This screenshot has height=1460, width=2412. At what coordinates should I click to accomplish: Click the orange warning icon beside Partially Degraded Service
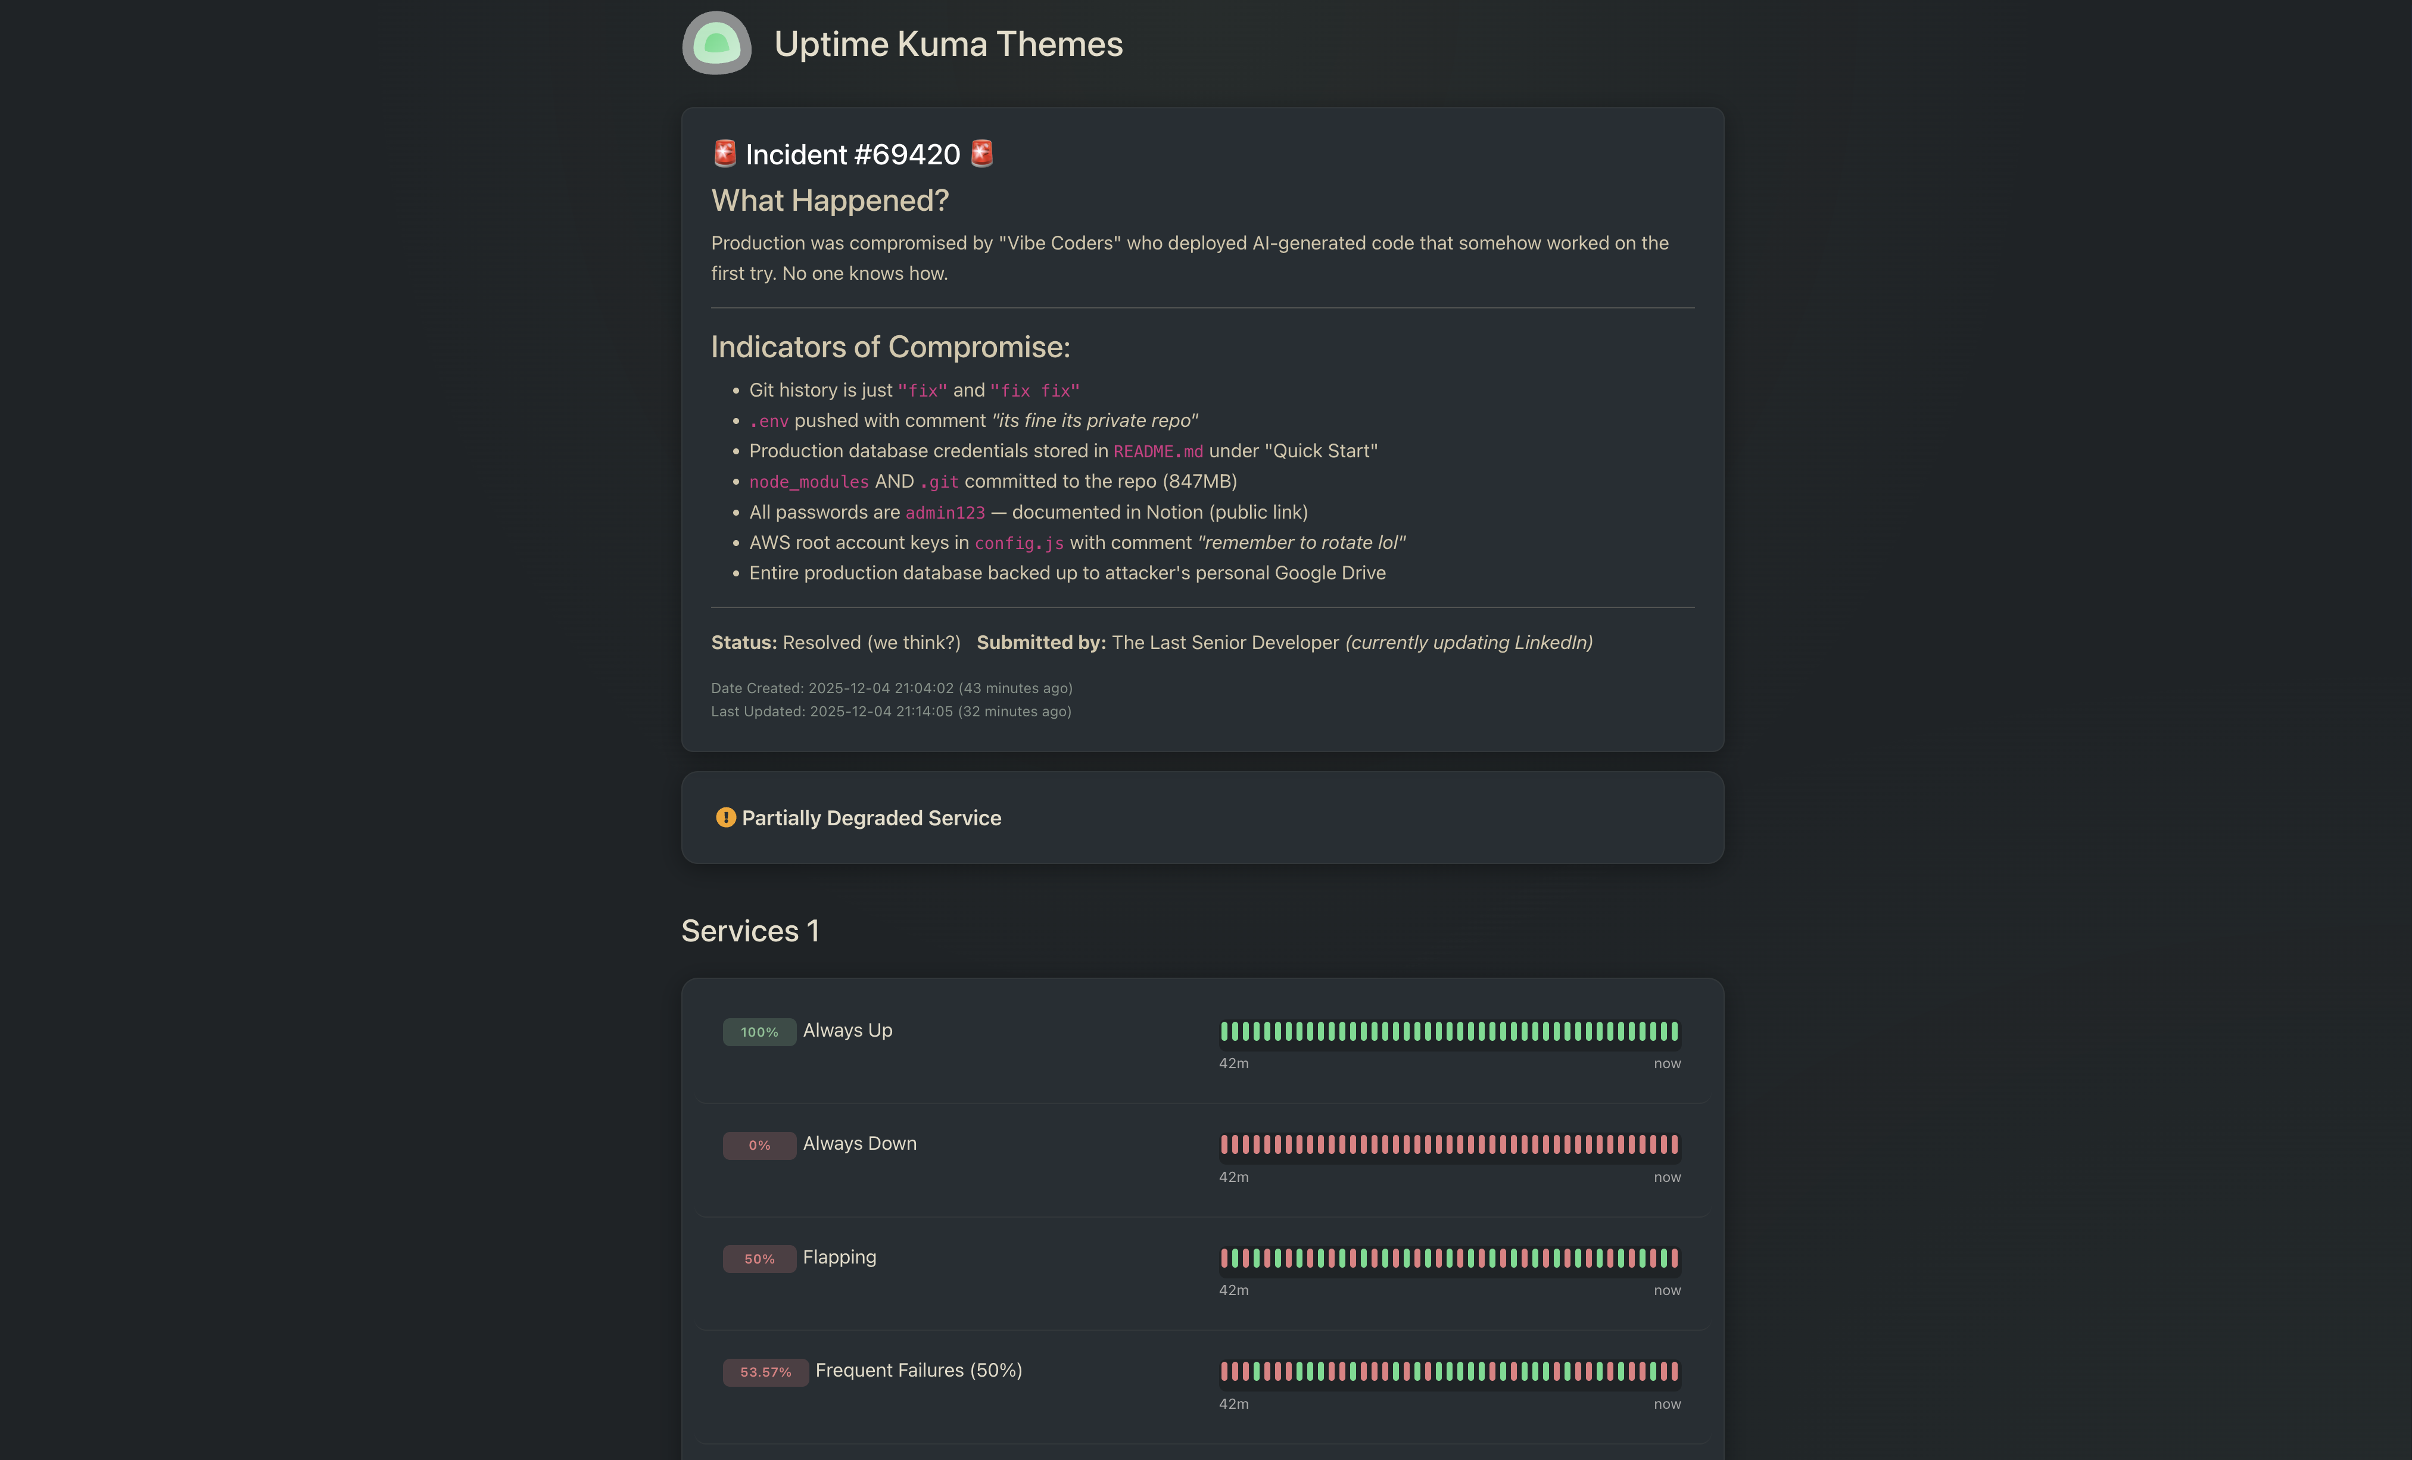(725, 817)
